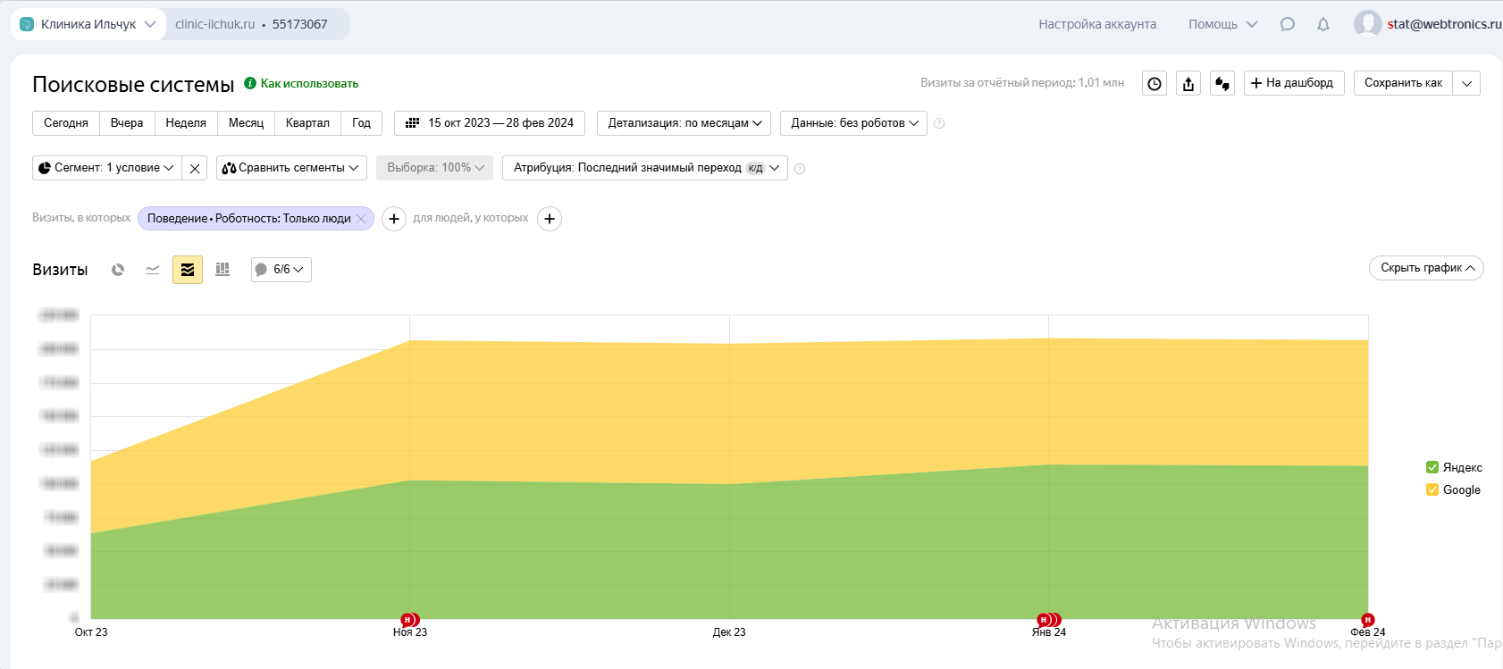Click the clock history icon
Image resolution: width=1503 pixels, height=669 pixels.
pyautogui.click(x=1155, y=83)
